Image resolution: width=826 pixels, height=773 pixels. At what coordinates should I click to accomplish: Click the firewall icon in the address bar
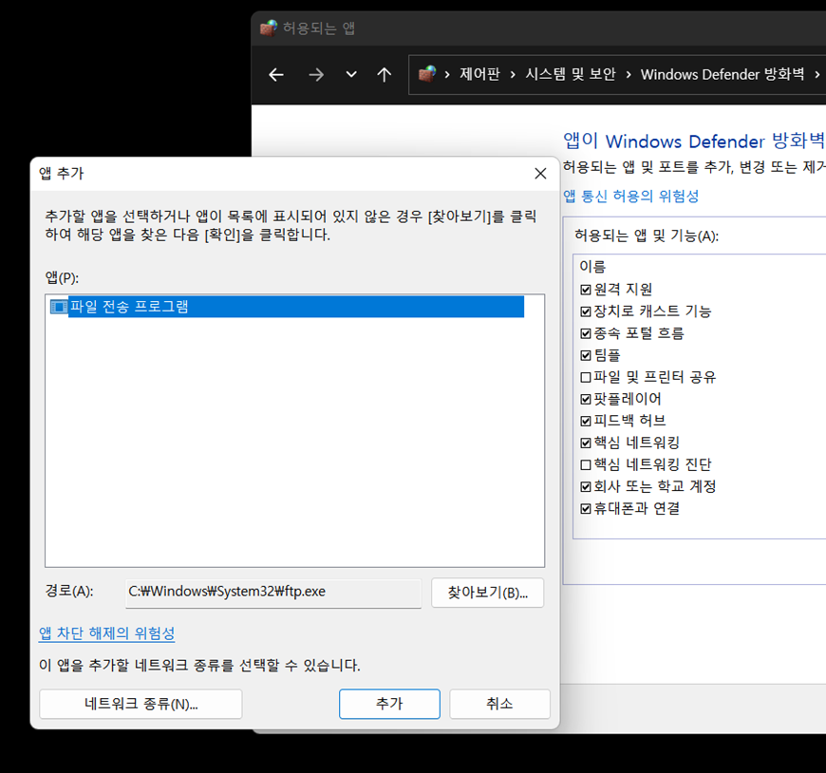427,74
